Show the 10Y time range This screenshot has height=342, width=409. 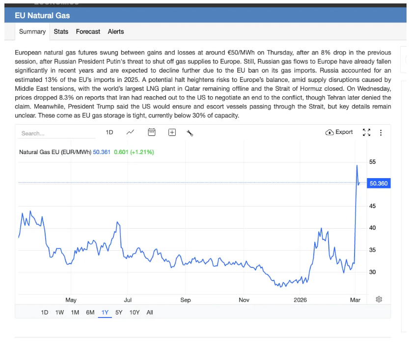[x=135, y=312]
